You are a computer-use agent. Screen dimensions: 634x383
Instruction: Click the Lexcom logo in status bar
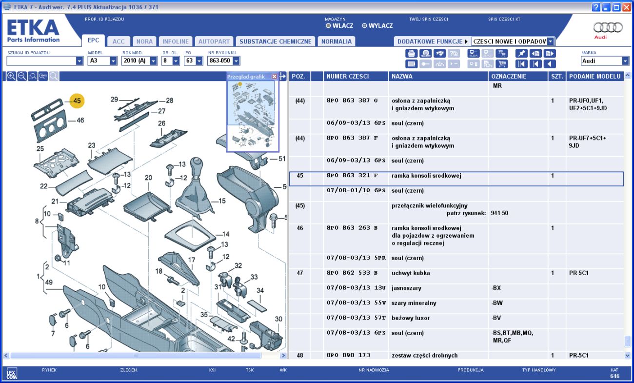coord(12,374)
